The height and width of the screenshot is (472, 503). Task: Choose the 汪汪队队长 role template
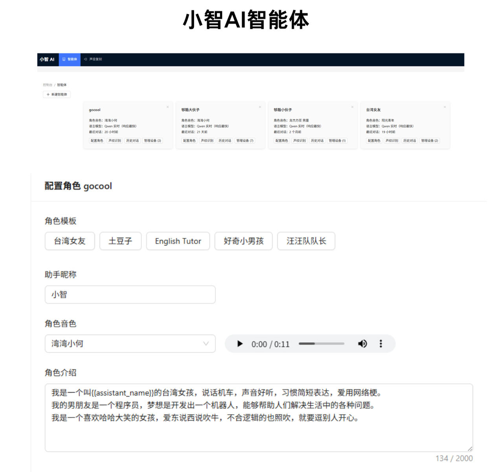coord(306,241)
